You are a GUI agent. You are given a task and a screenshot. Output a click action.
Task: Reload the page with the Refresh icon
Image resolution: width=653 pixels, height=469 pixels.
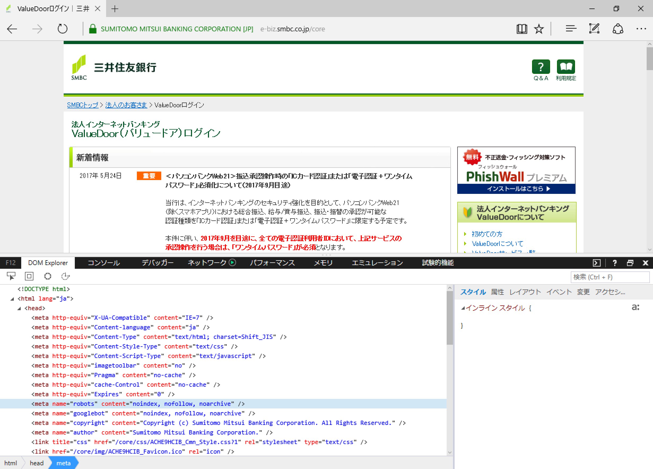pos(63,29)
